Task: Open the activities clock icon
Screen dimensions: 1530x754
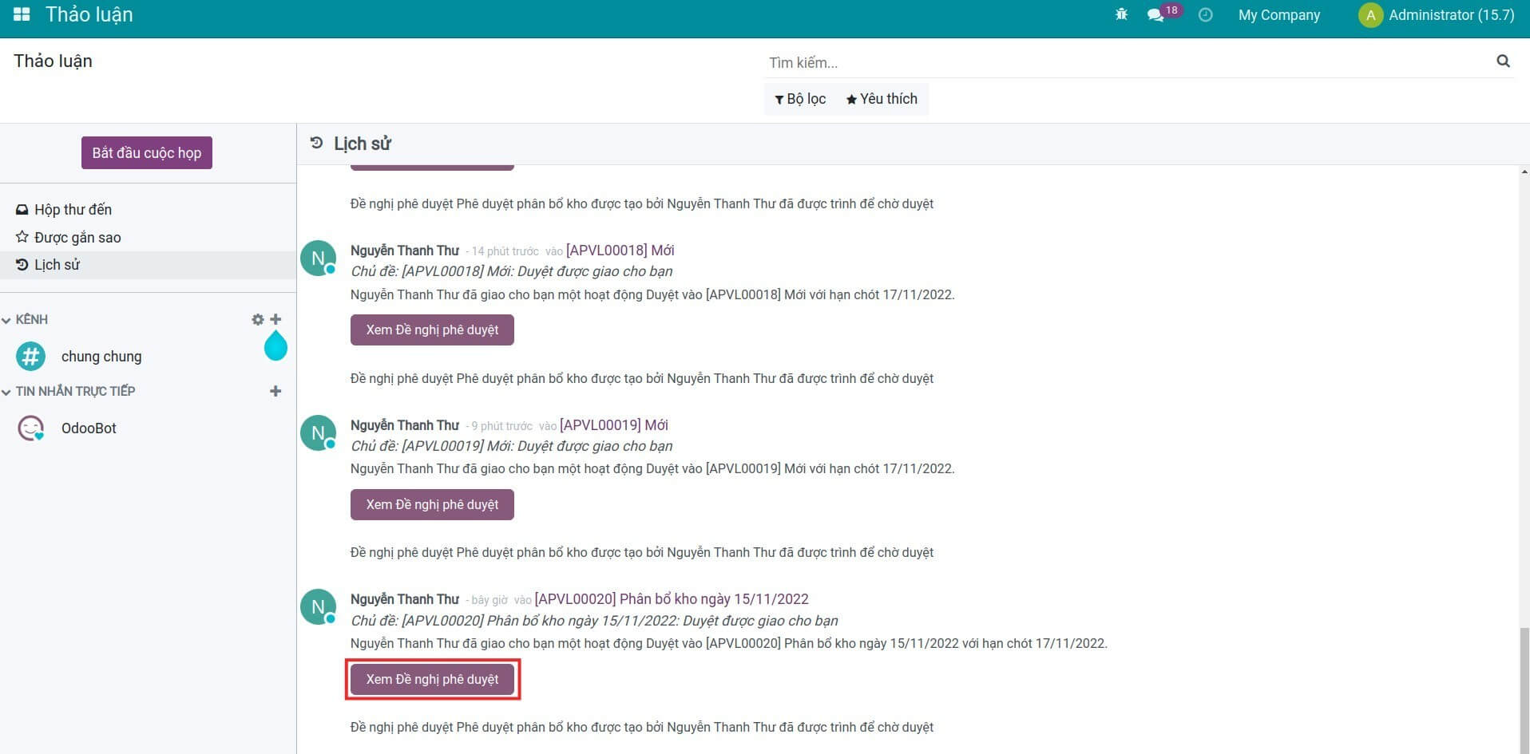Action: click(x=1205, y=15)
